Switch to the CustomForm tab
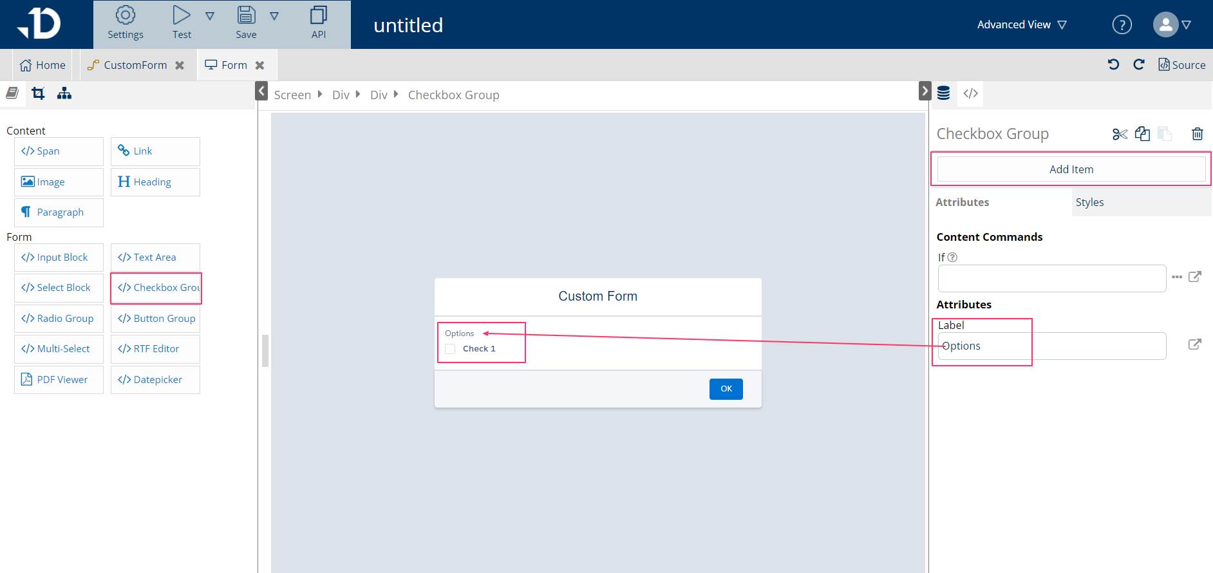Image resolution: width=1213 pixels, height=573 pixels. tap(135, 65)
